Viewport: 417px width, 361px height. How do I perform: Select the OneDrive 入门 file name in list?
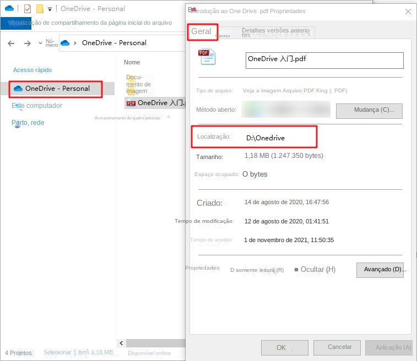click(x=161, y=103)
